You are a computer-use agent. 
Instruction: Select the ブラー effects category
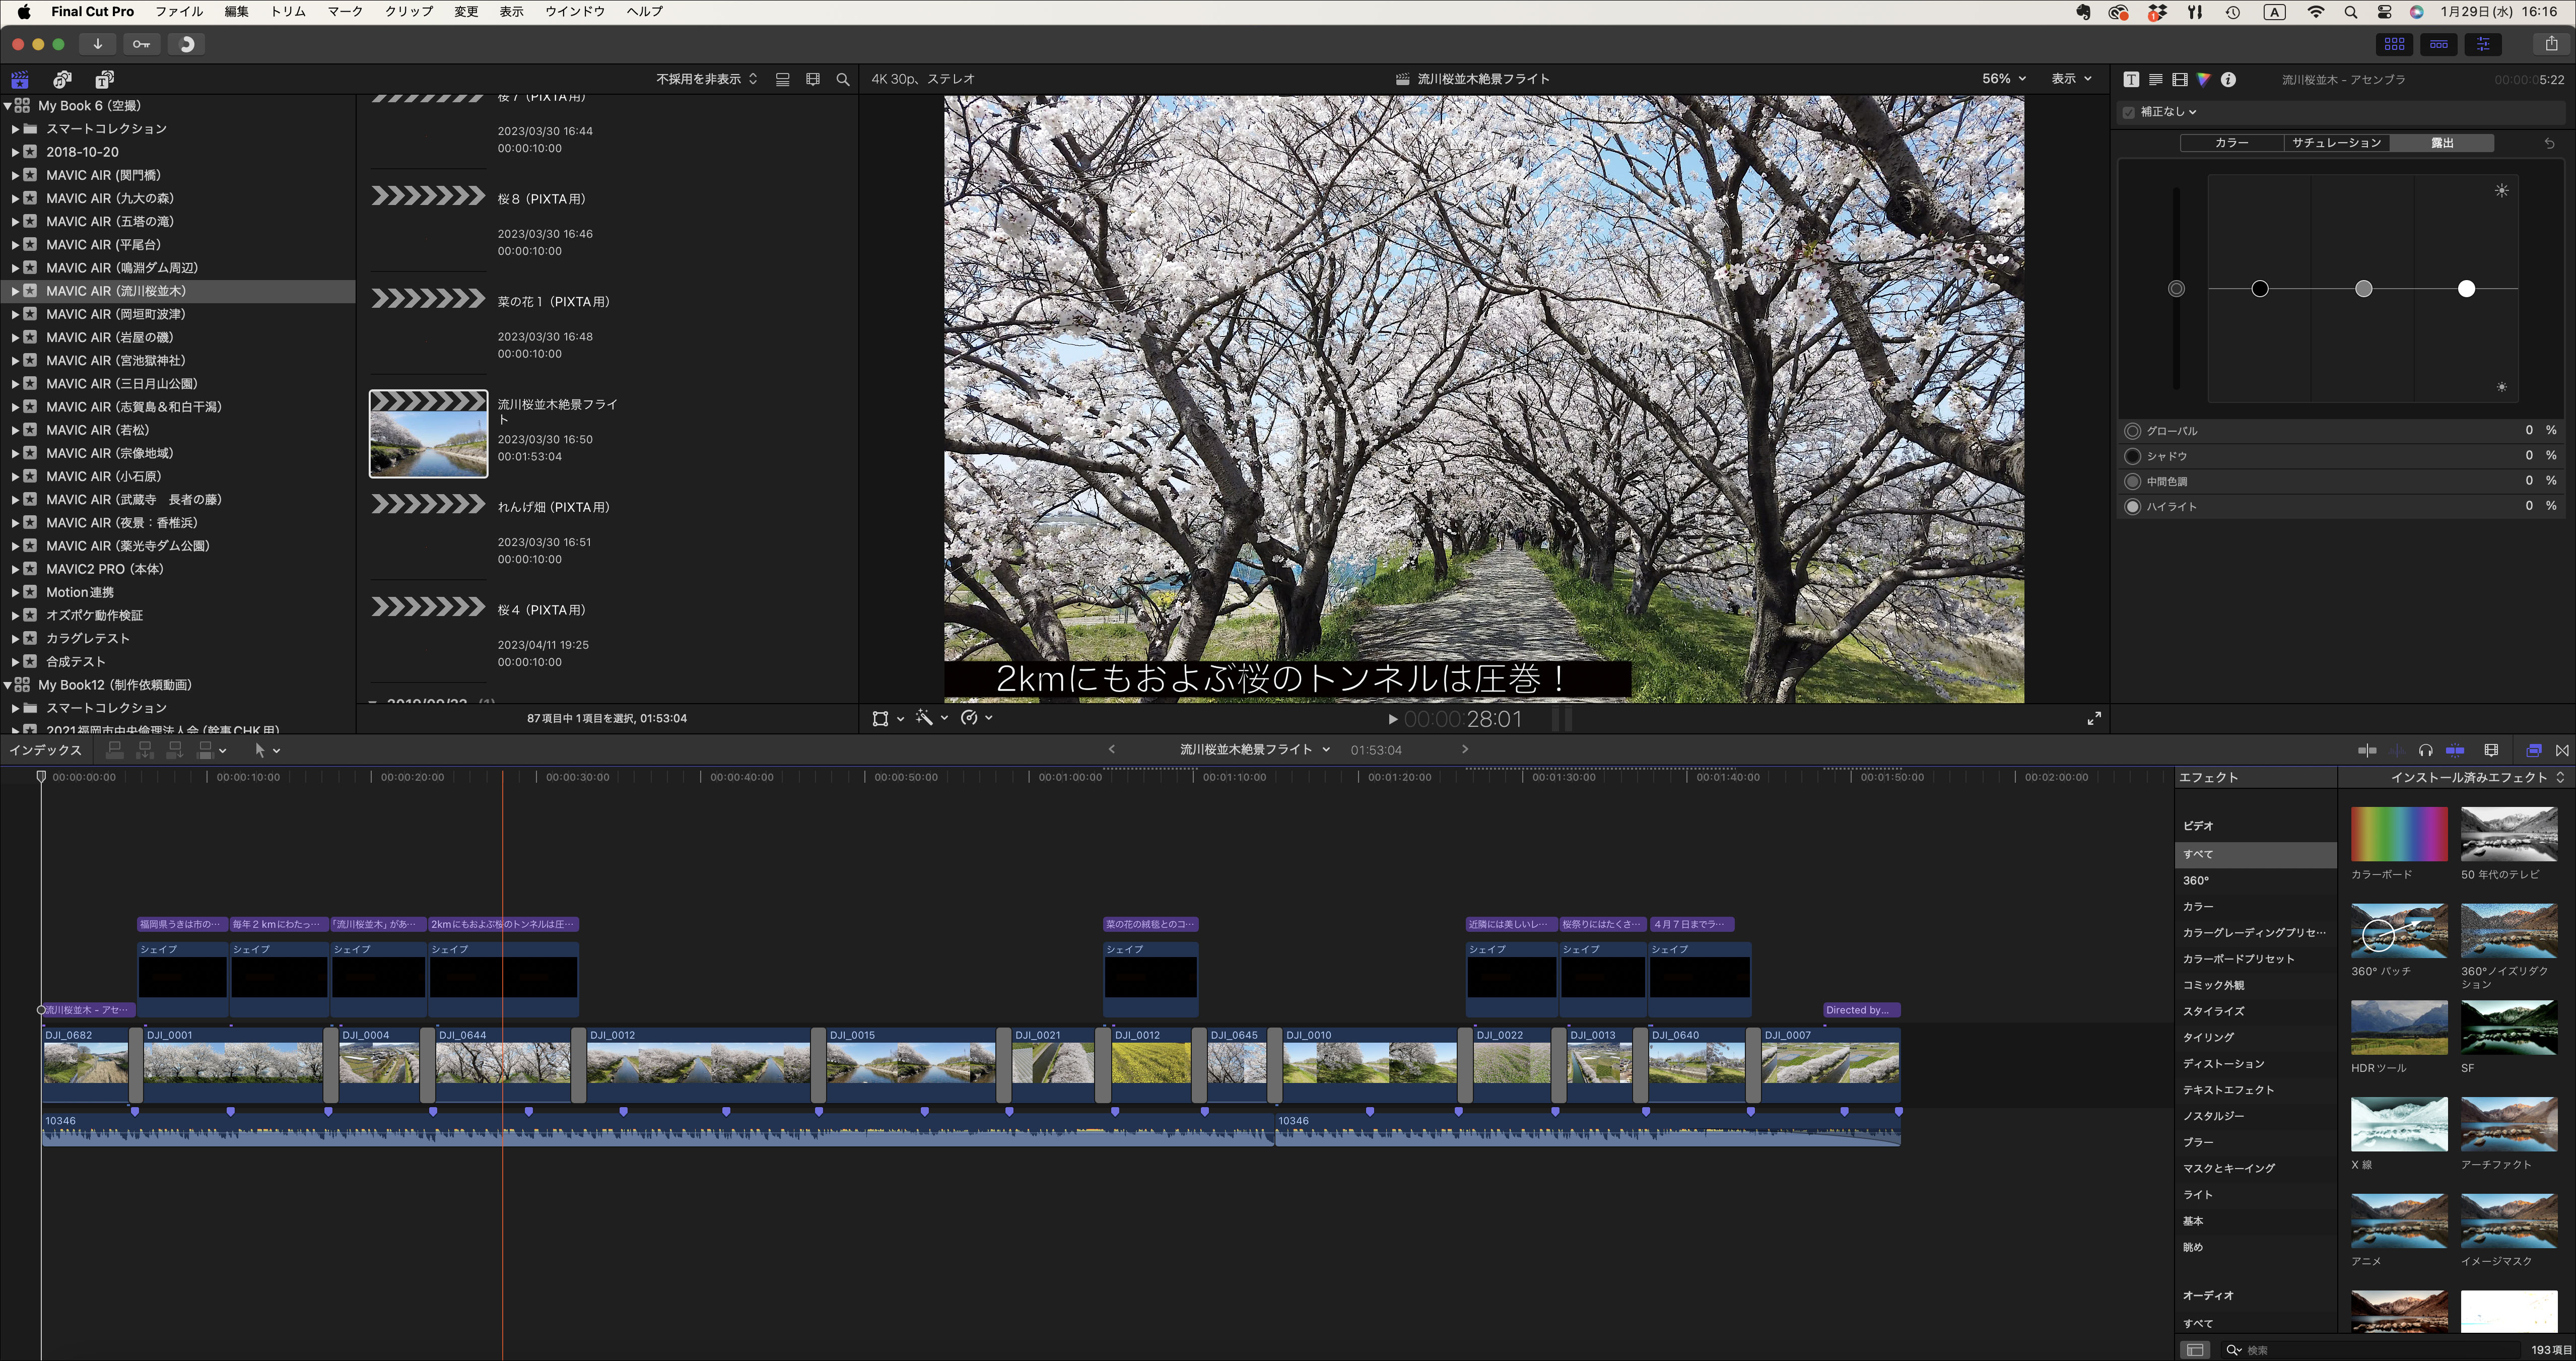coord(2197,1142)
